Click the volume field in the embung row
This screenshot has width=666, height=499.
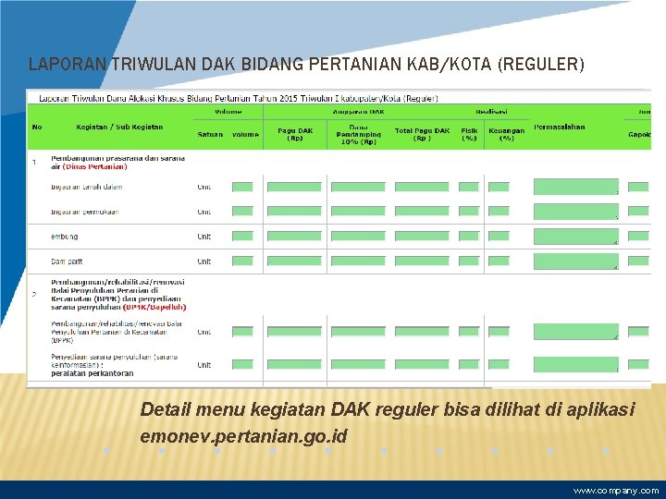[x=242, y=237]
